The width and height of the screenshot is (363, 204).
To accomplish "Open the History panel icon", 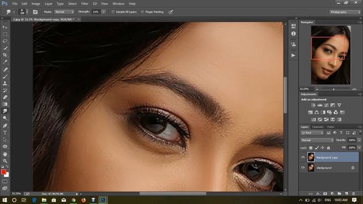I will coord(293,25).
